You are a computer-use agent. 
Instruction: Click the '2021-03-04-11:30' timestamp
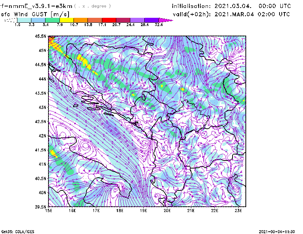click(x=277, y=232)
